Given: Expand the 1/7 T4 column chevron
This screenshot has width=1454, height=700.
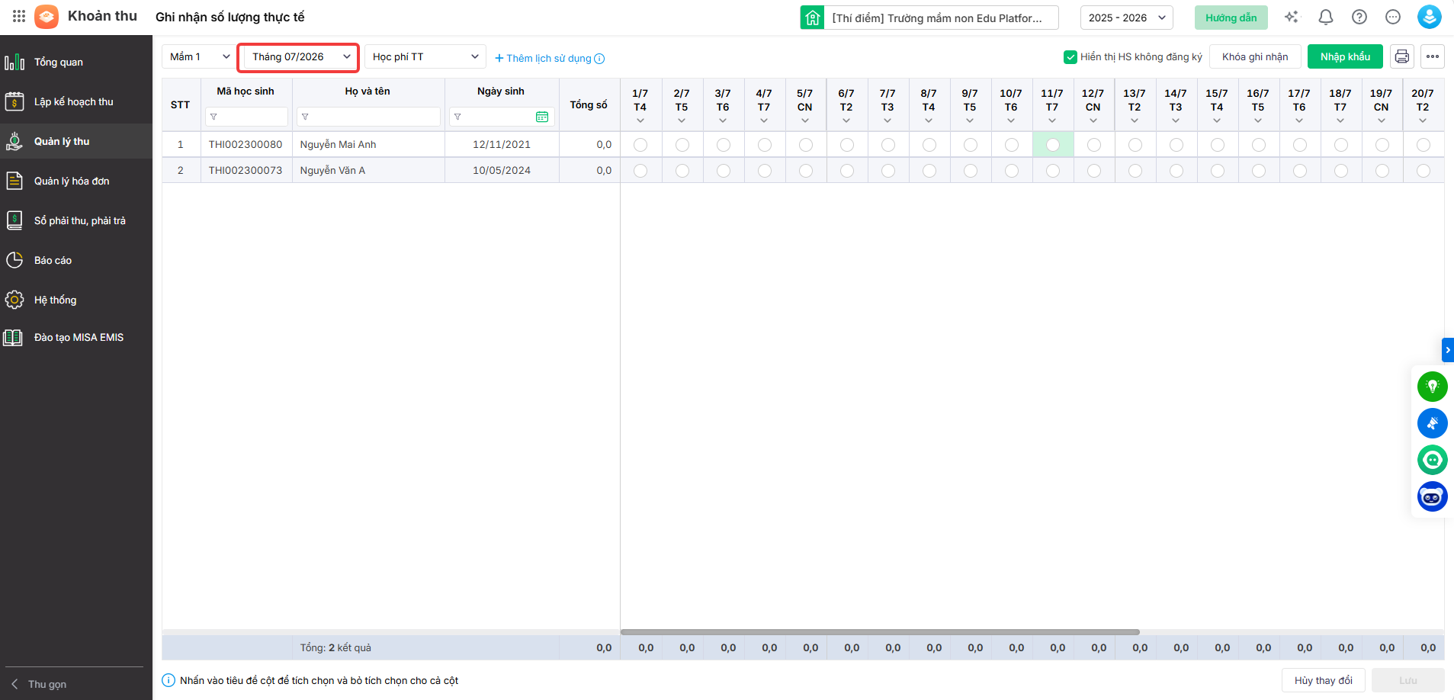Looking at the screenshot, I should 640,120.
